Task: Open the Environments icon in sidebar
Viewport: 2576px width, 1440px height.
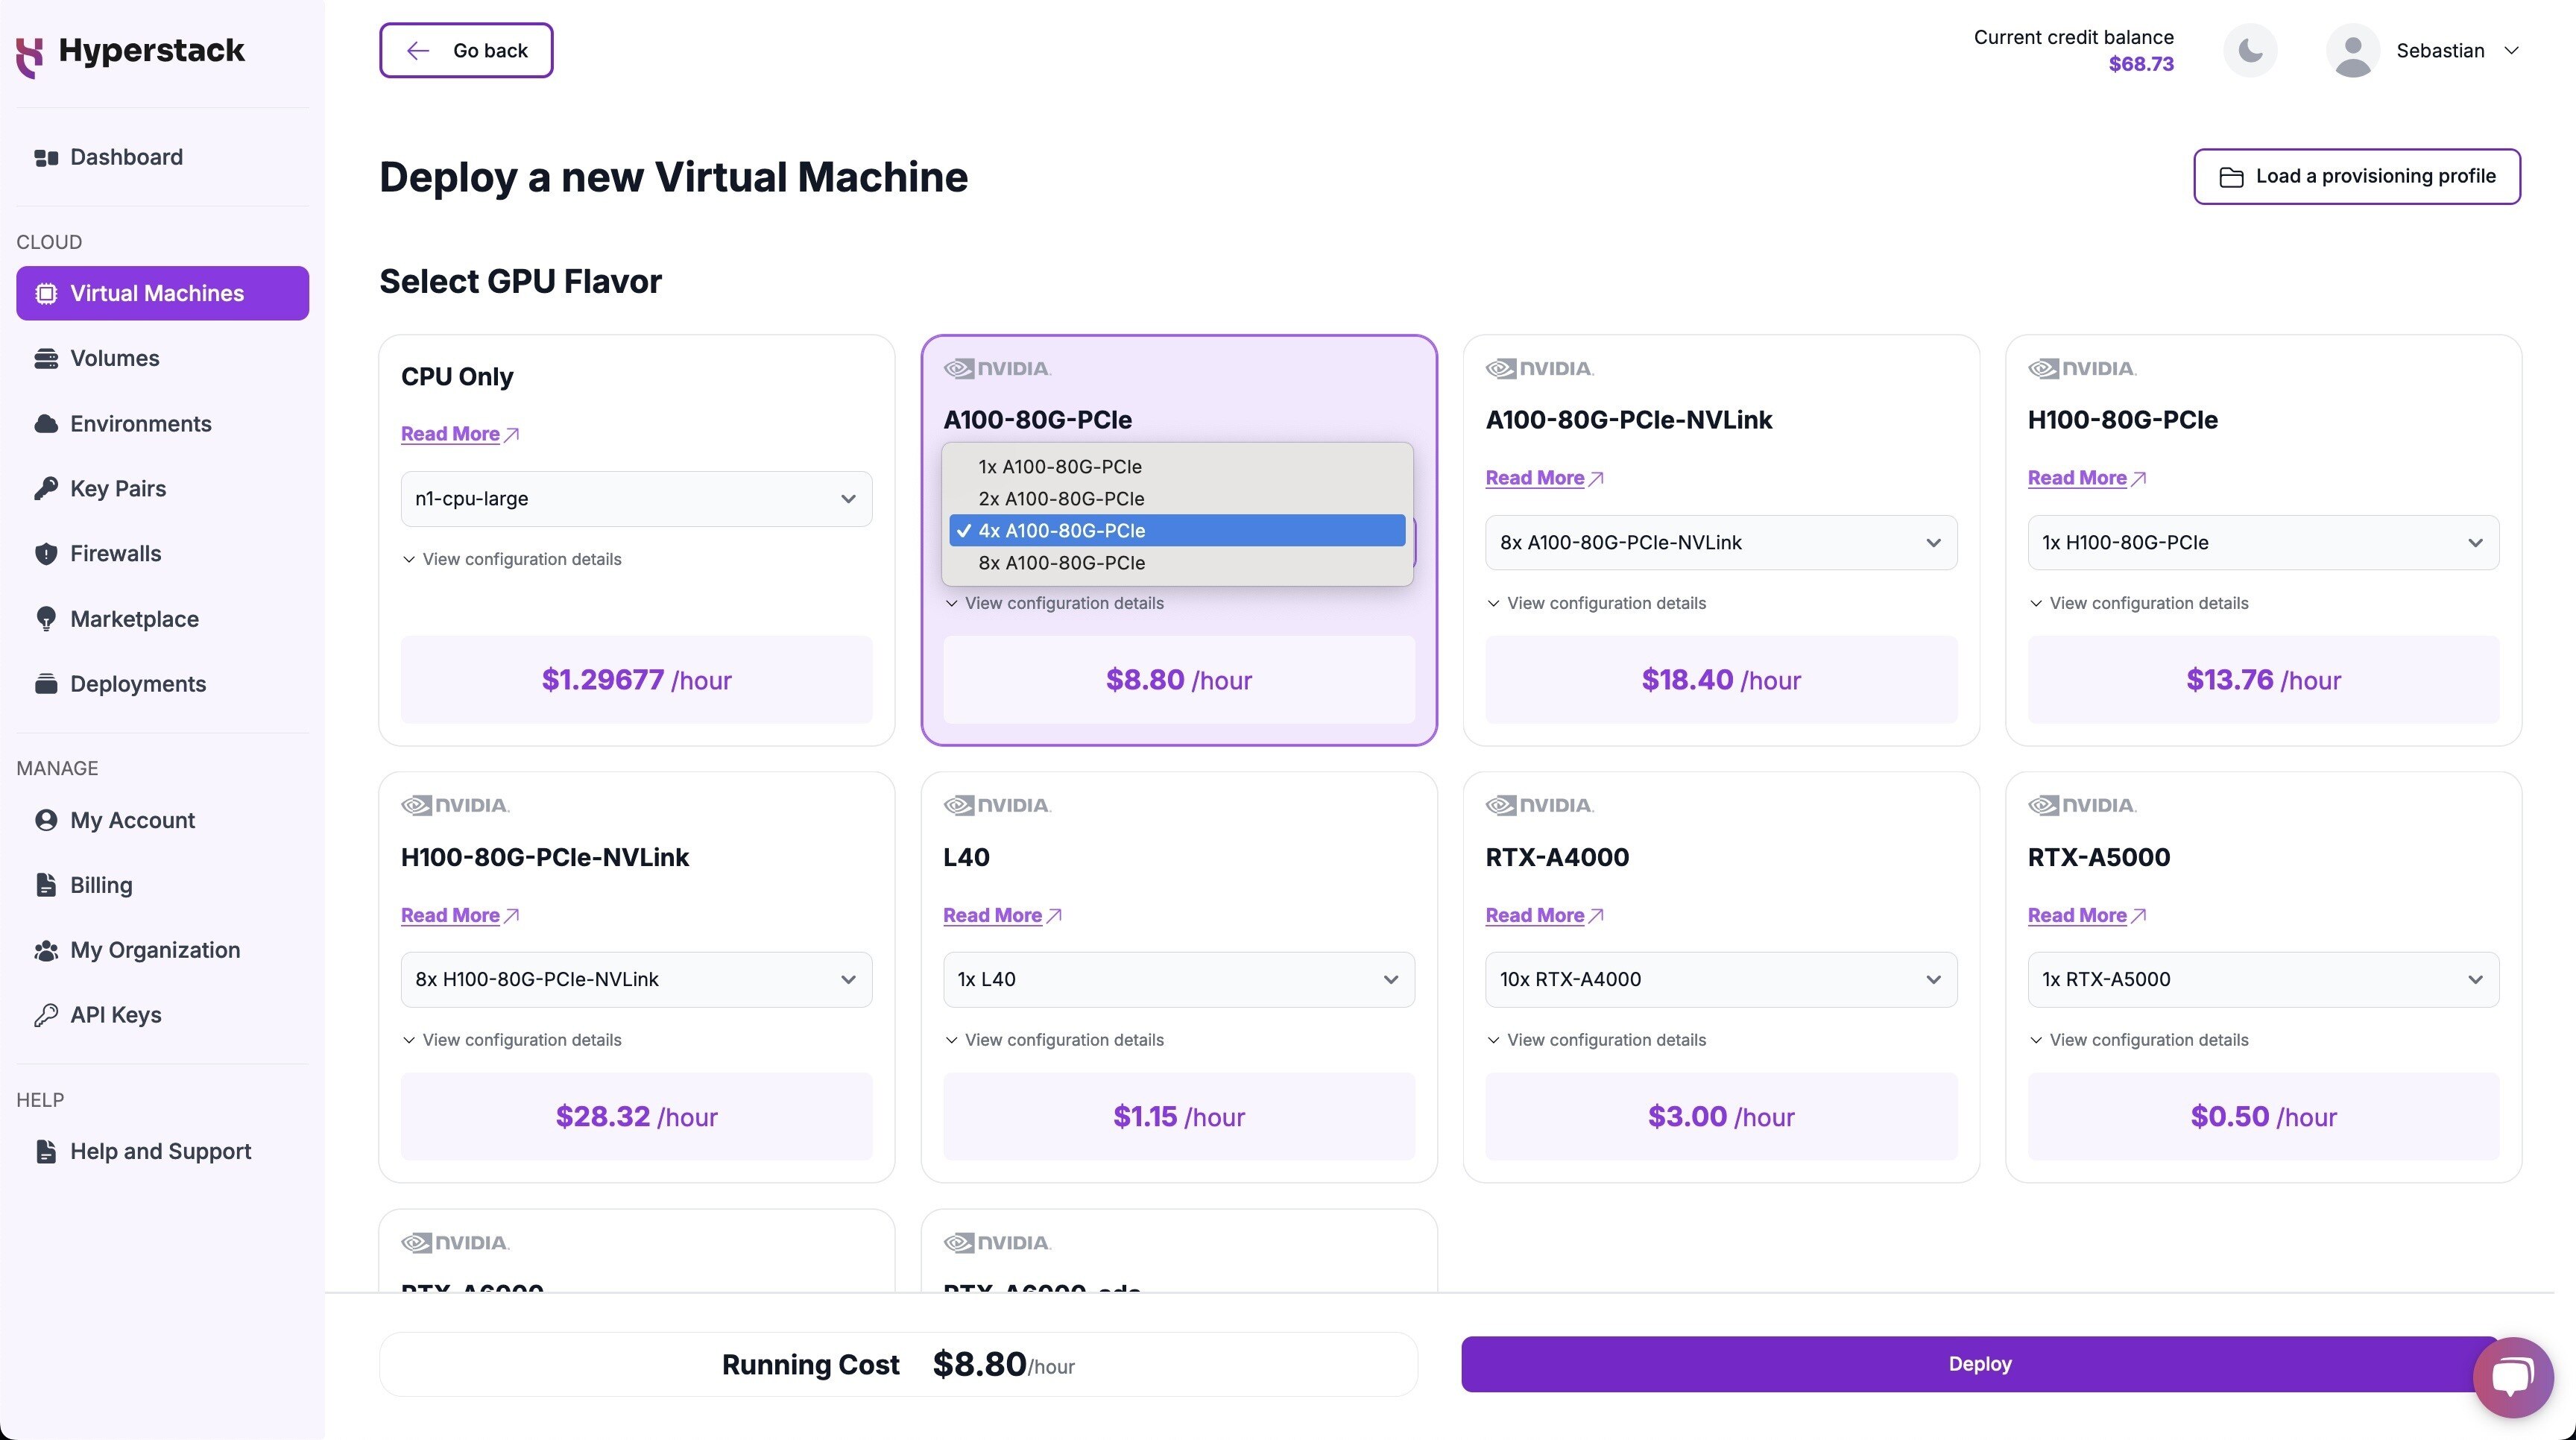Action: point(44,423)
